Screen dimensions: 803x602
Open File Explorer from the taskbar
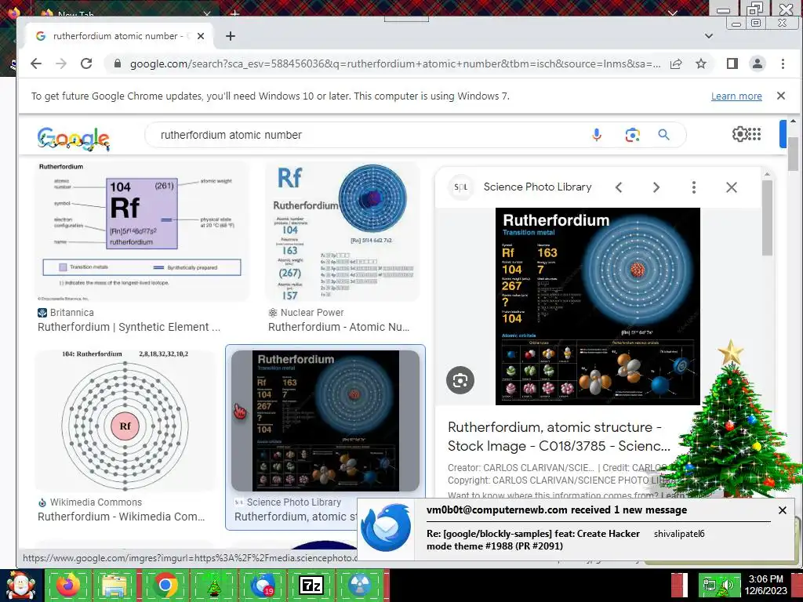[116, 586]
